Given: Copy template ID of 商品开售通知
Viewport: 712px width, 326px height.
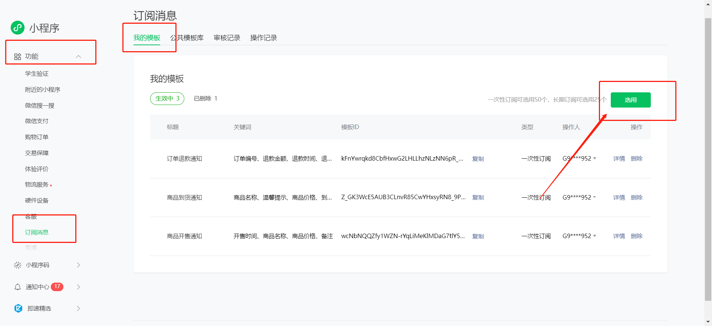Looking at the screenshot, I should click(x=478, y=236).
